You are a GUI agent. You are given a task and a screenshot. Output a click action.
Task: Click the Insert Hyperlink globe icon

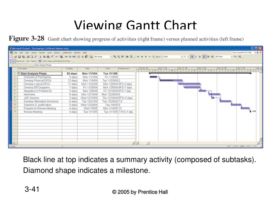tap(61, 57)
